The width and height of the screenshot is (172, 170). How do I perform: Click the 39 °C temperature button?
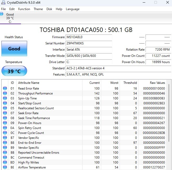[14, 71]
